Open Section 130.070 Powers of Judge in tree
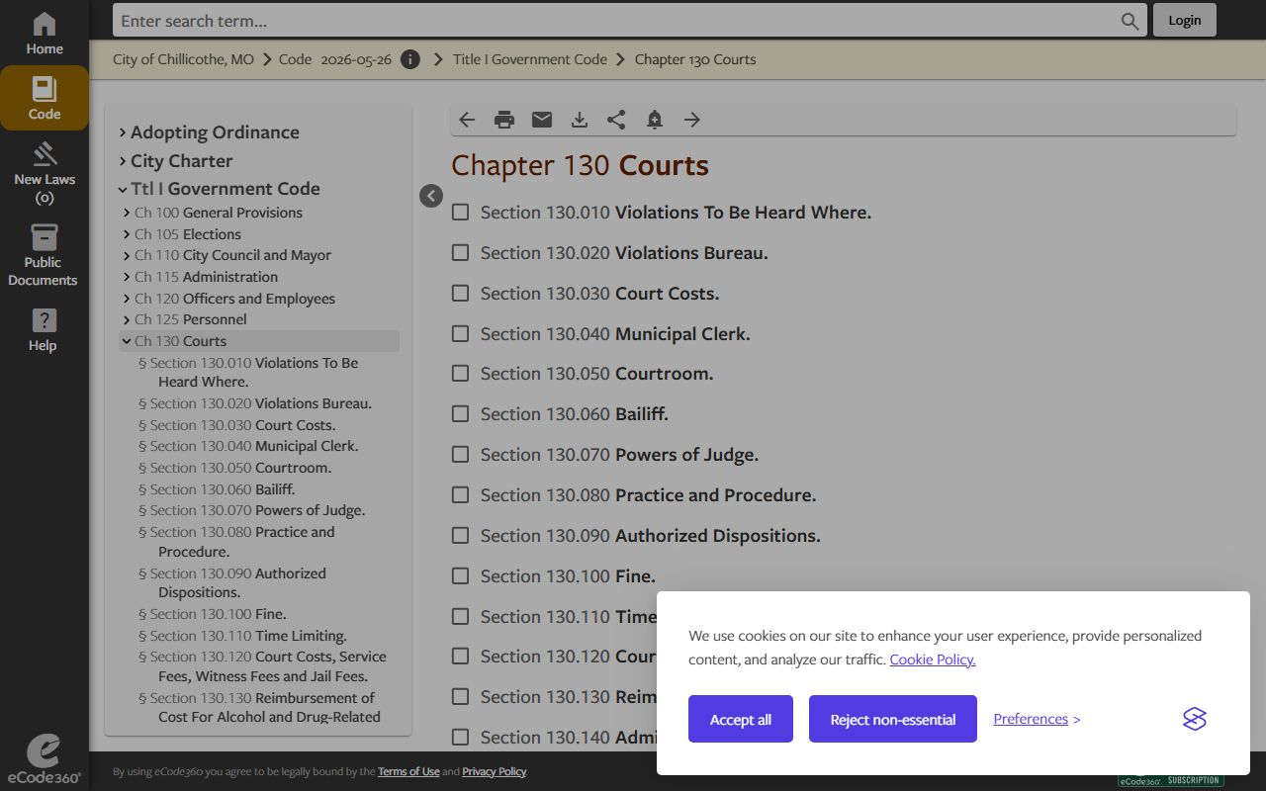The image size is (1266, 791). 252,510
